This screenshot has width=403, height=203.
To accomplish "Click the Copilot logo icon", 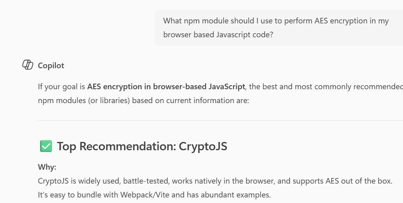I will [27, 65].
